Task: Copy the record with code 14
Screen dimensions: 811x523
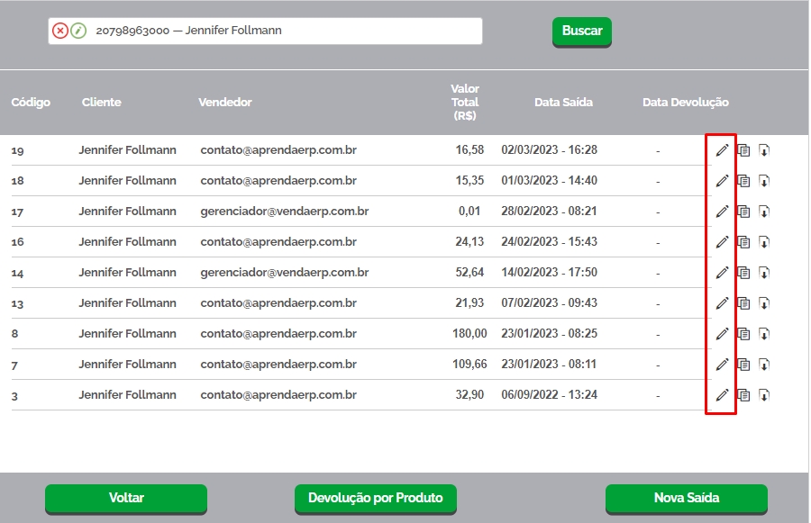Action: tap(743, 273)
